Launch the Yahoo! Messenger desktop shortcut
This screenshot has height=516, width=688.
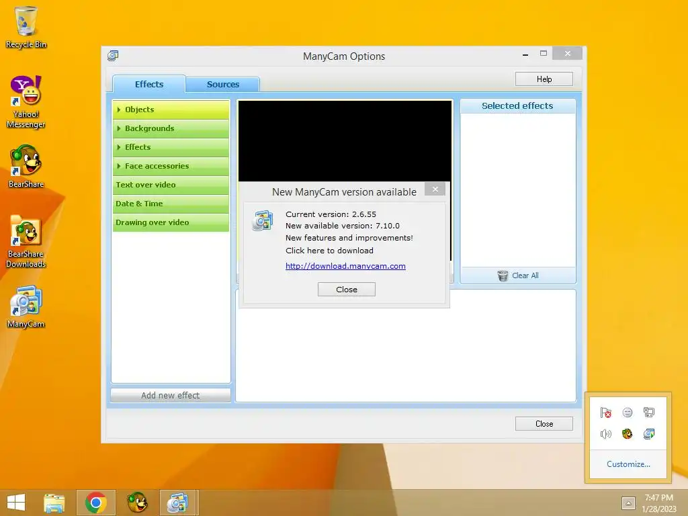(x=26, y=101)
